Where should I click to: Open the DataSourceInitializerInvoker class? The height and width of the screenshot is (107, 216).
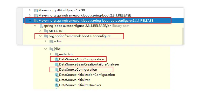tap(80, 85)
